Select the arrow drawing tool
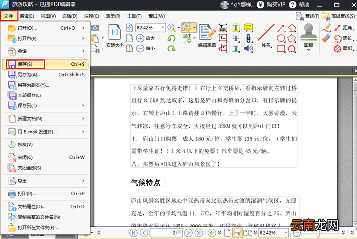Viewport: 357px width, 239px height. click(x=281, y=28)
